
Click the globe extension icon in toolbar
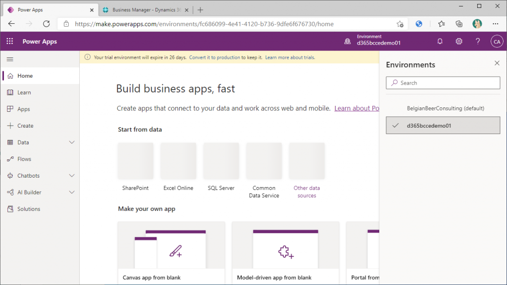coord(419,24)
